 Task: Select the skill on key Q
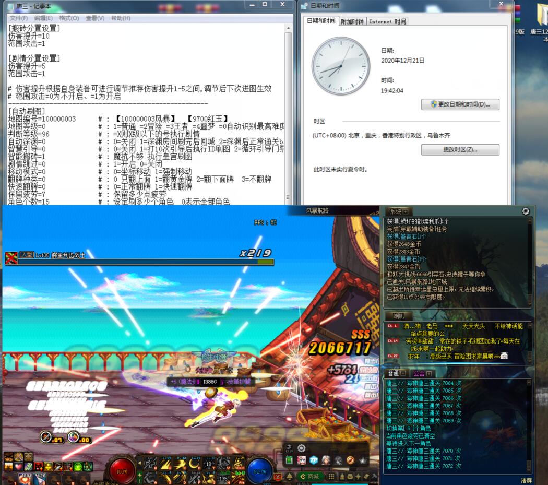pyautogui.click(x=151, y=463)
